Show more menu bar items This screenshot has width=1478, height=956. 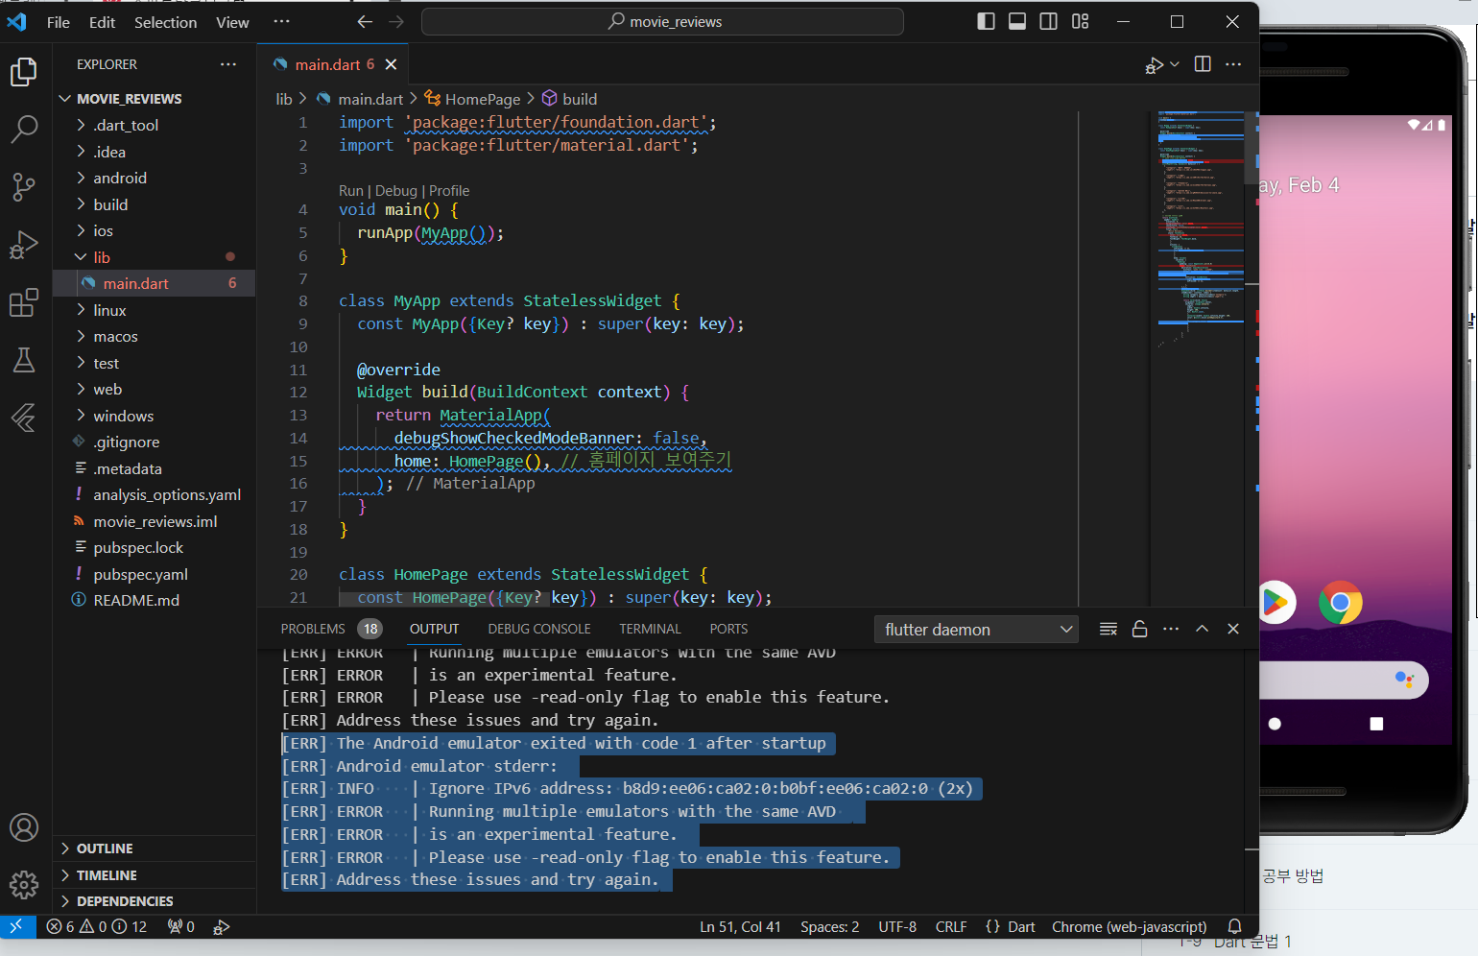pos(281,22)
